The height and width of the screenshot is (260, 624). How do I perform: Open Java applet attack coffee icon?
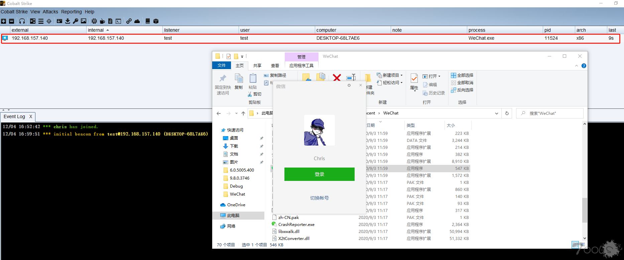[x=102, y=21]
